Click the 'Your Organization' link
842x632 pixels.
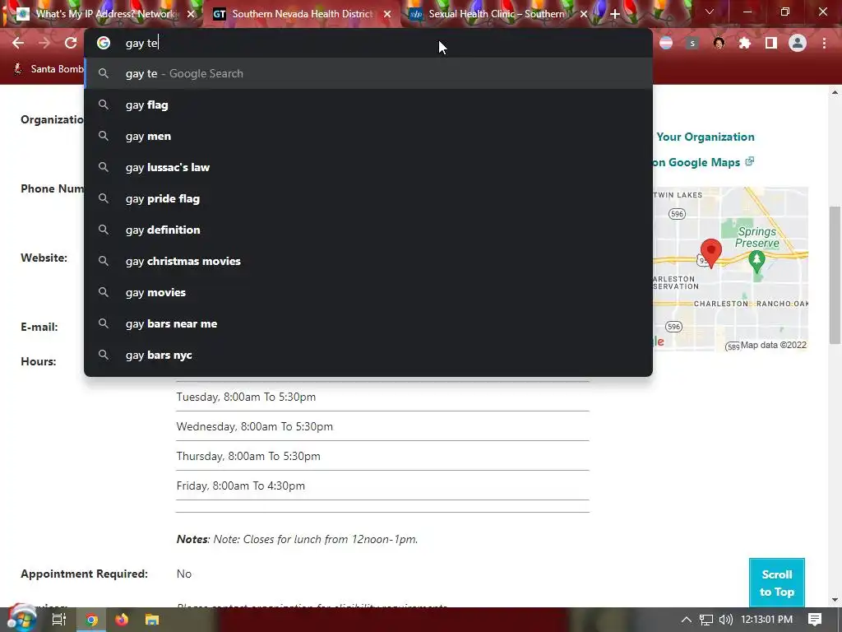tap(705, 137)
